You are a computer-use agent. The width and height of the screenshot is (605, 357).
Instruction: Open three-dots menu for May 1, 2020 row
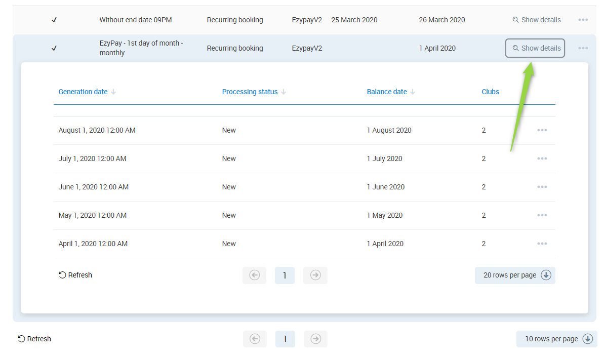[x=542, y=215]
